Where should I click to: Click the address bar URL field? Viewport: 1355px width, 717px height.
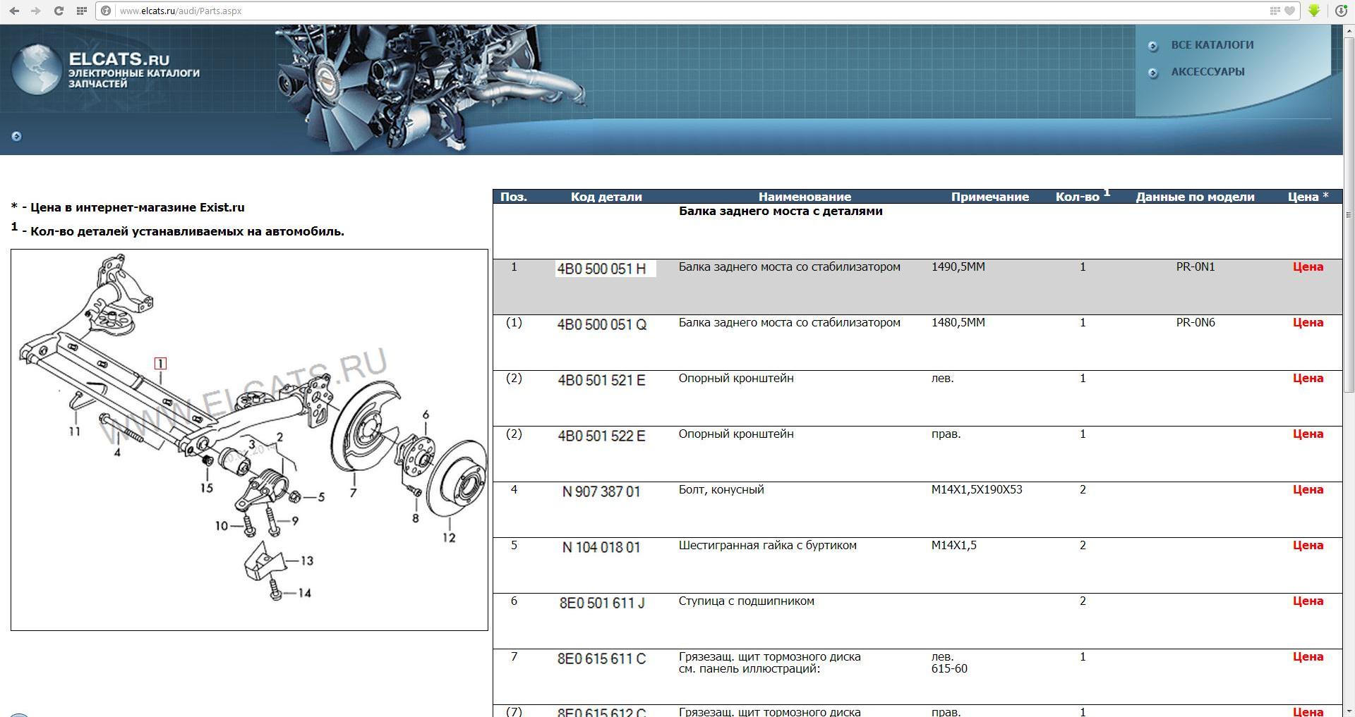[635, 11]
